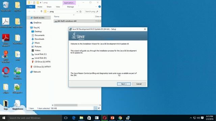Viewport: 216px width, 121px height.
Task: Expand the ribbon with chevron arrow
Action: point(96,7)
